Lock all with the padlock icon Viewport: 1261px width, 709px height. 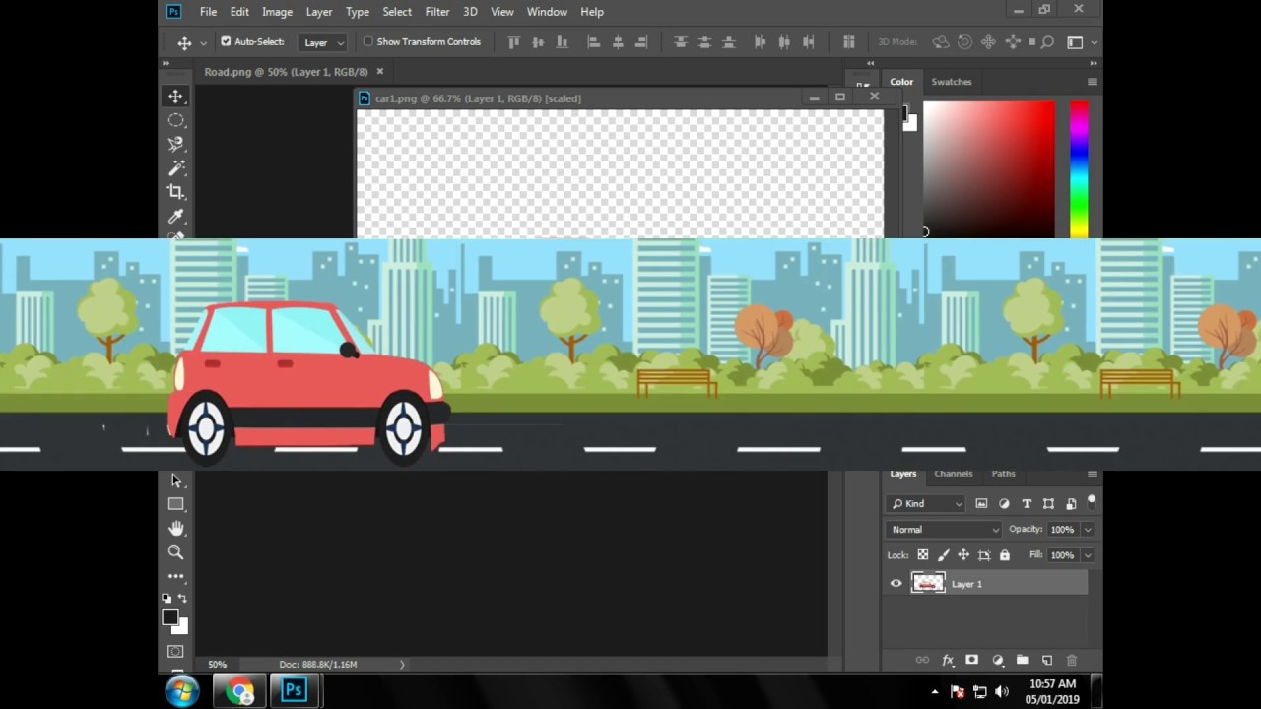point(1004,555)
